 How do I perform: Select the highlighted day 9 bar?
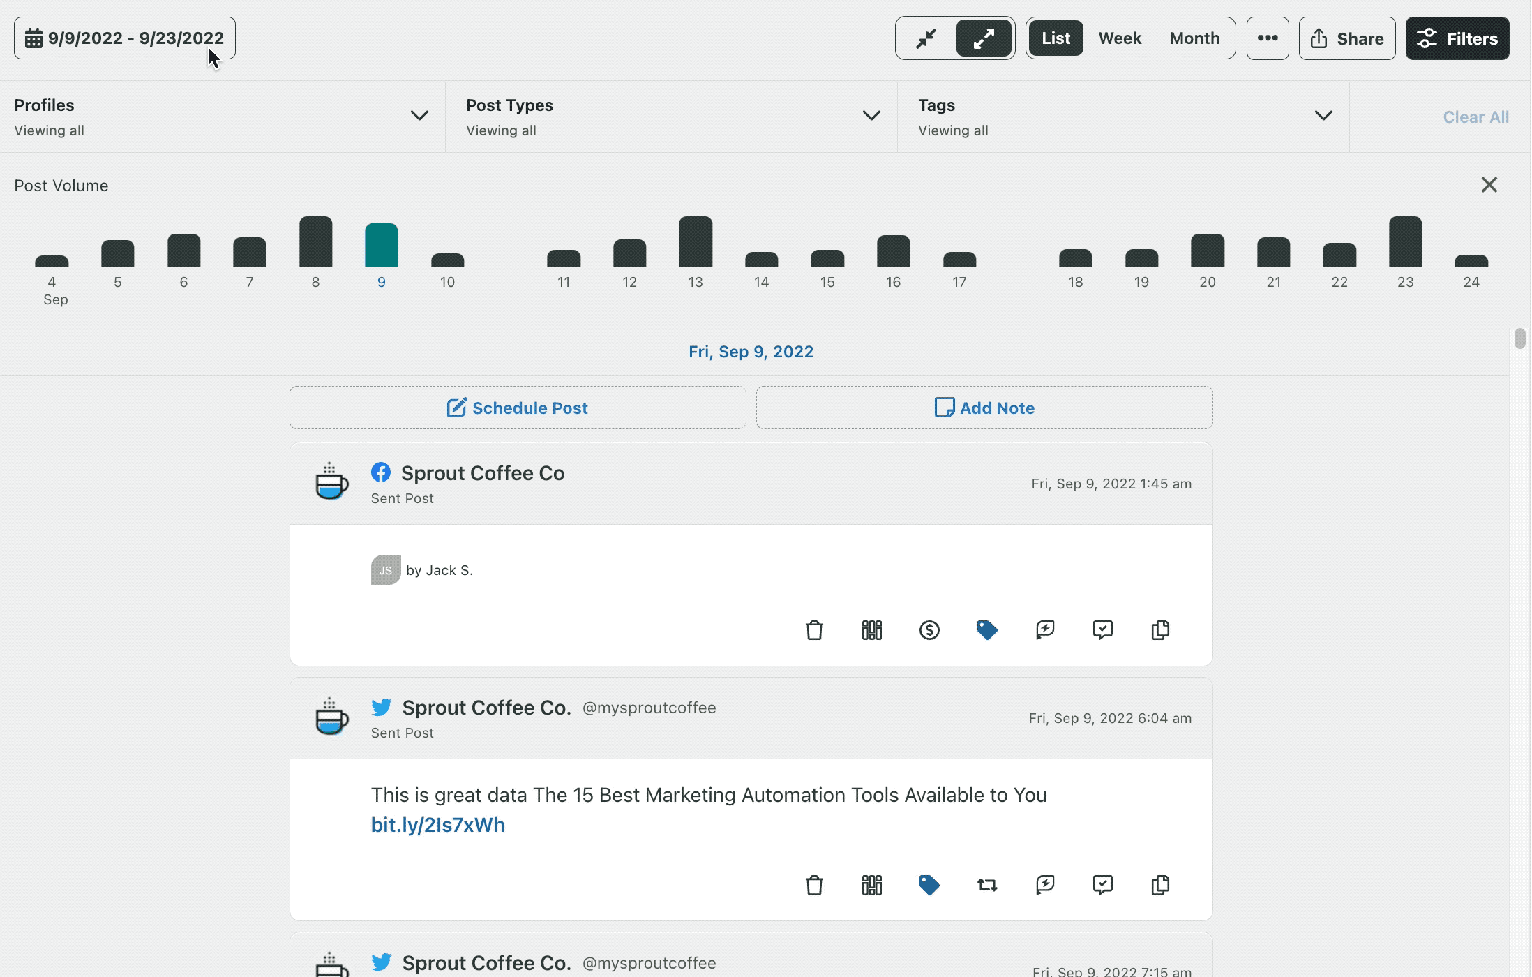[x=382, y=245]
